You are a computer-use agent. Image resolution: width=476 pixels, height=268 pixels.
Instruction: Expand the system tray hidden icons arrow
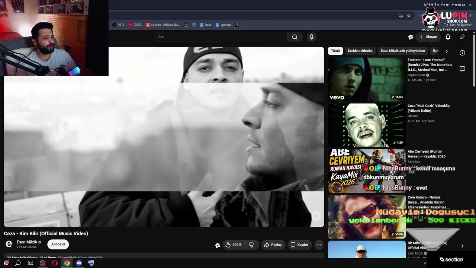(x=425, y=263)
